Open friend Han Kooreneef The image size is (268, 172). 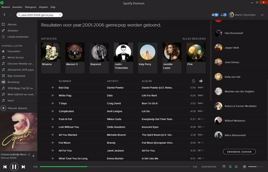click(x=229, y=33)
